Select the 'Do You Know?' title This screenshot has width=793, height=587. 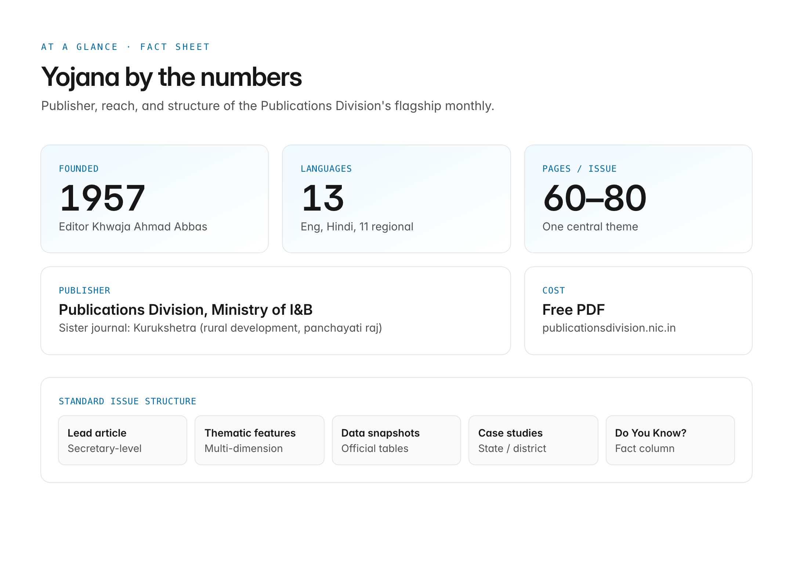pyautogui.click(x=651, y=433)
